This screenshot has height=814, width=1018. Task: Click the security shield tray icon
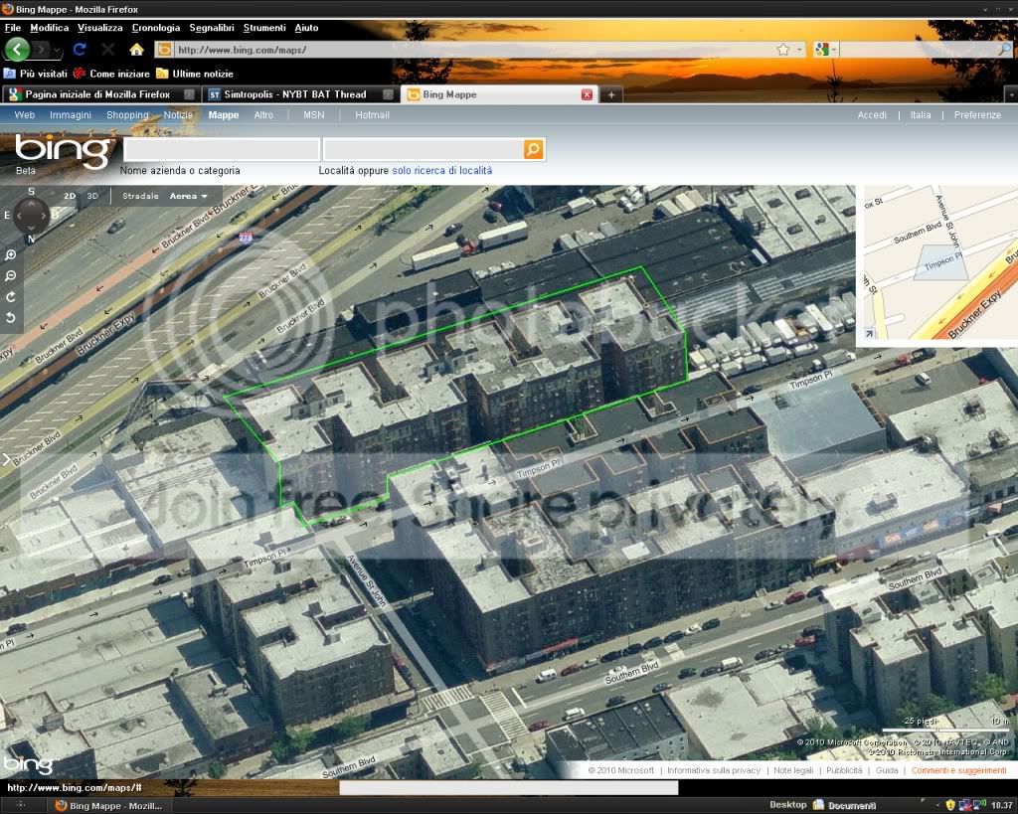(950, 806)
